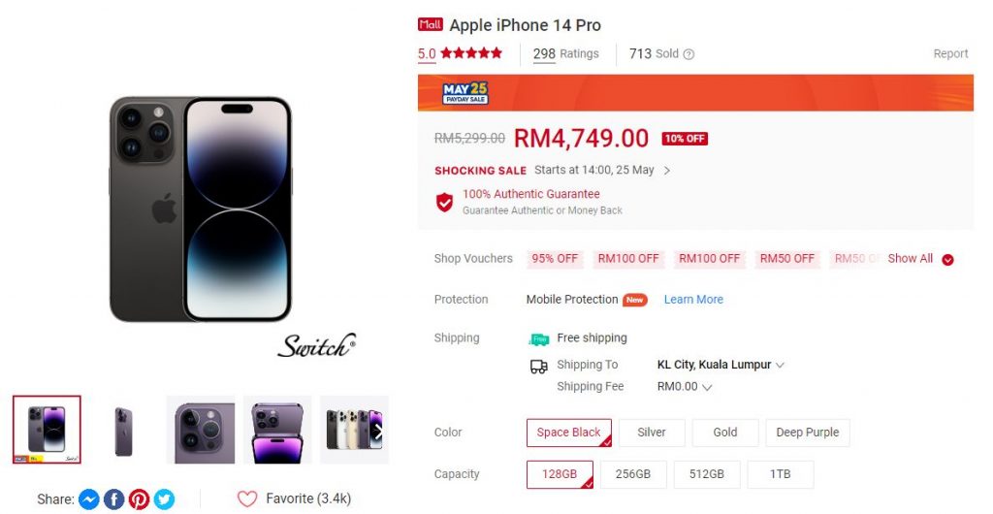This screenshot has width=993, height=514.
Task: Claim the RM50 OFF shop voucher
Action: 787,258
